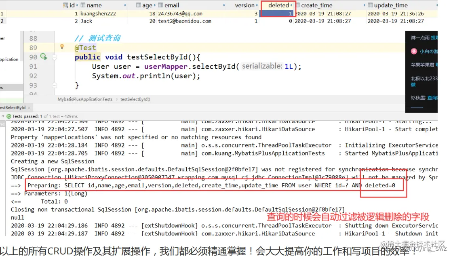The image size is (453, 256).
Task: Sort by the name column header
Action: (x=94, y=5)
